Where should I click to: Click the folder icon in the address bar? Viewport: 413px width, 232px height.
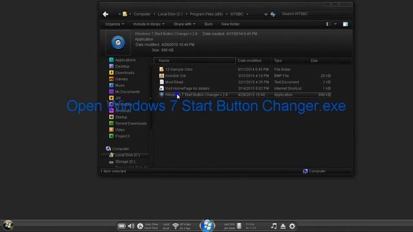pyautogui.click(x=125, y=14)
